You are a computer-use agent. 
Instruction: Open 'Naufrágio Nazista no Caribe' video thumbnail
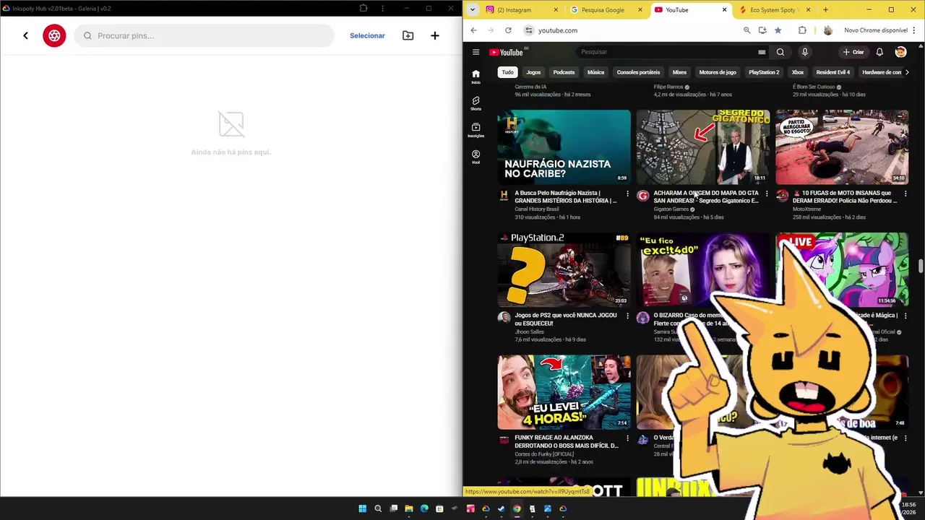[x=564, y=147]
